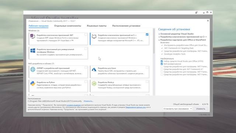Close the modify workloads dialog
This screenshot has width=236, height=133.
pyautogui.click(x=208, y=21)
